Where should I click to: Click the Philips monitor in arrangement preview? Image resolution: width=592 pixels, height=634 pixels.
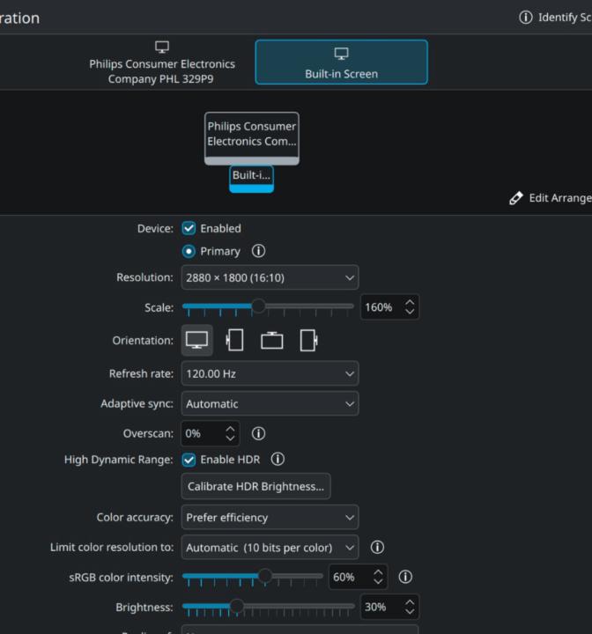252,135
